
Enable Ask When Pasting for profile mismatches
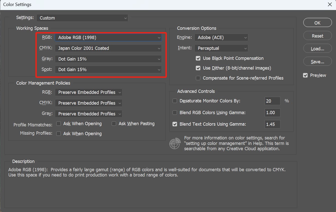114,124
